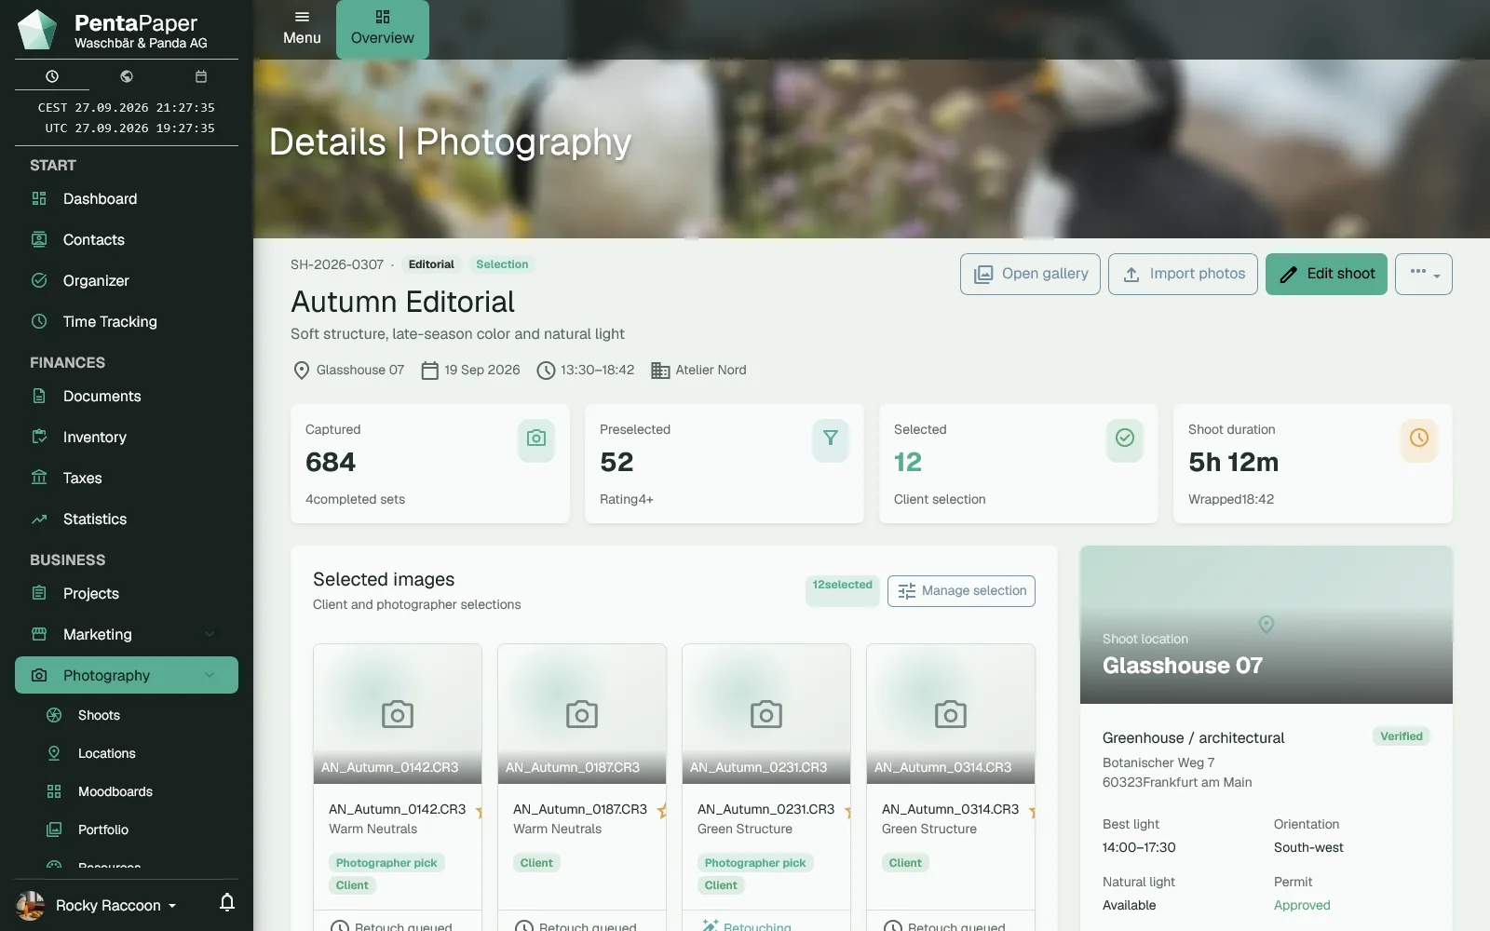Image resolution: width=1490 pixels, height=931 pixels.
Task: Click the location pin icon beside Glasshouse 07
Action: click(302, 371)
